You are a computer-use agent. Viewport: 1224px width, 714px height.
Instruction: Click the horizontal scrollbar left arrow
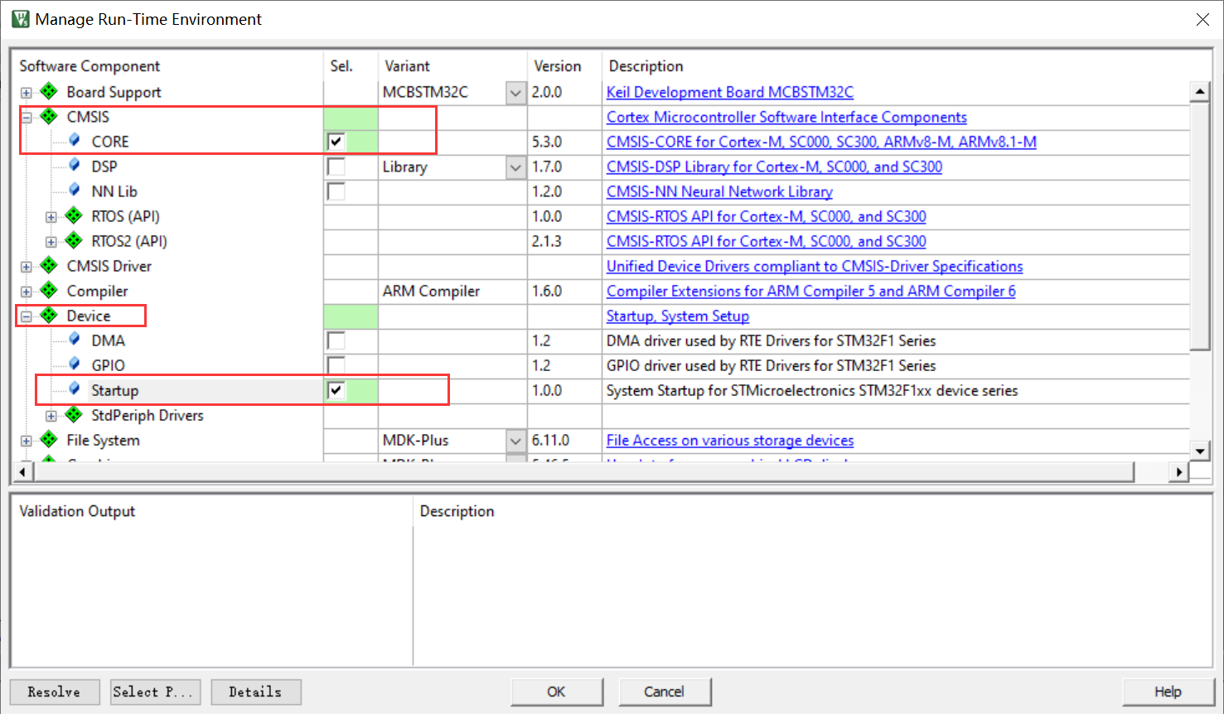coord(22,472)
